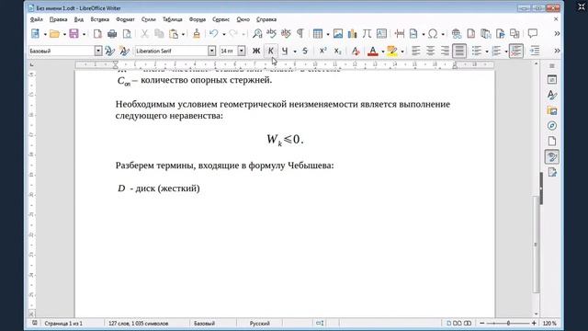Toggle subscript formatting
Image resolution: width=588 pixels, height=331 pixels.
[x=337, y=51]
